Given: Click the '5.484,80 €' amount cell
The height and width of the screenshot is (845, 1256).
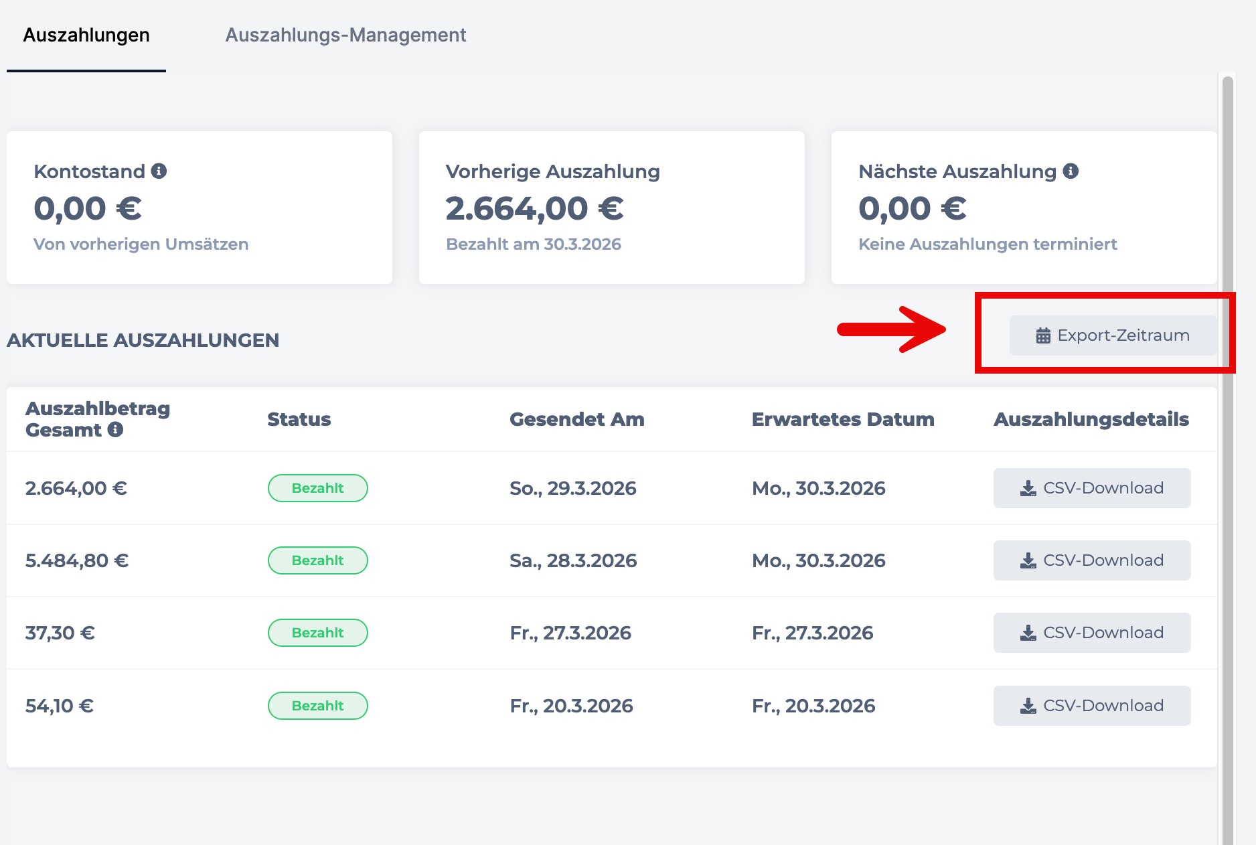Looking at the screenshot, I should 77,560.
